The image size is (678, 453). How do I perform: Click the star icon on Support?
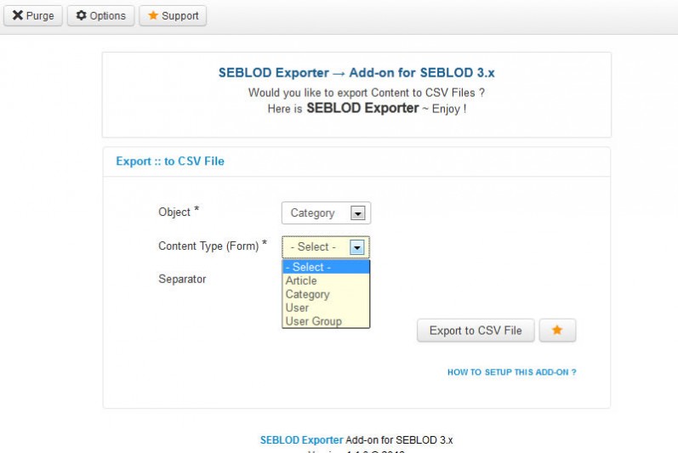coord(153,15)
